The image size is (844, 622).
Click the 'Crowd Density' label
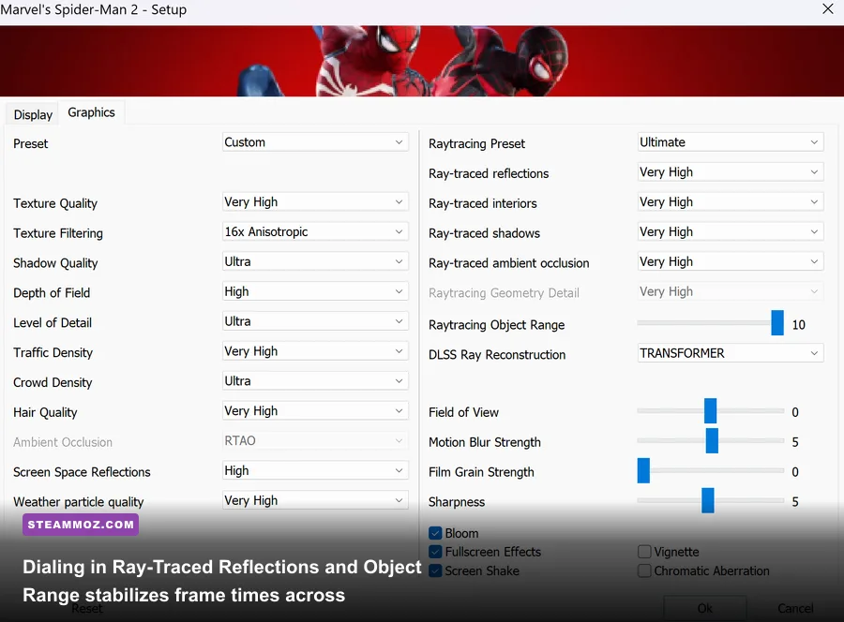point(53,383)
